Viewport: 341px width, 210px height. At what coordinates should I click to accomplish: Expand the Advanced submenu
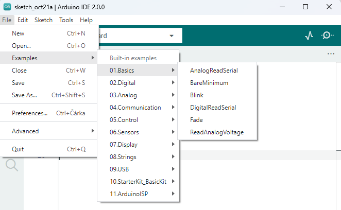48,131
